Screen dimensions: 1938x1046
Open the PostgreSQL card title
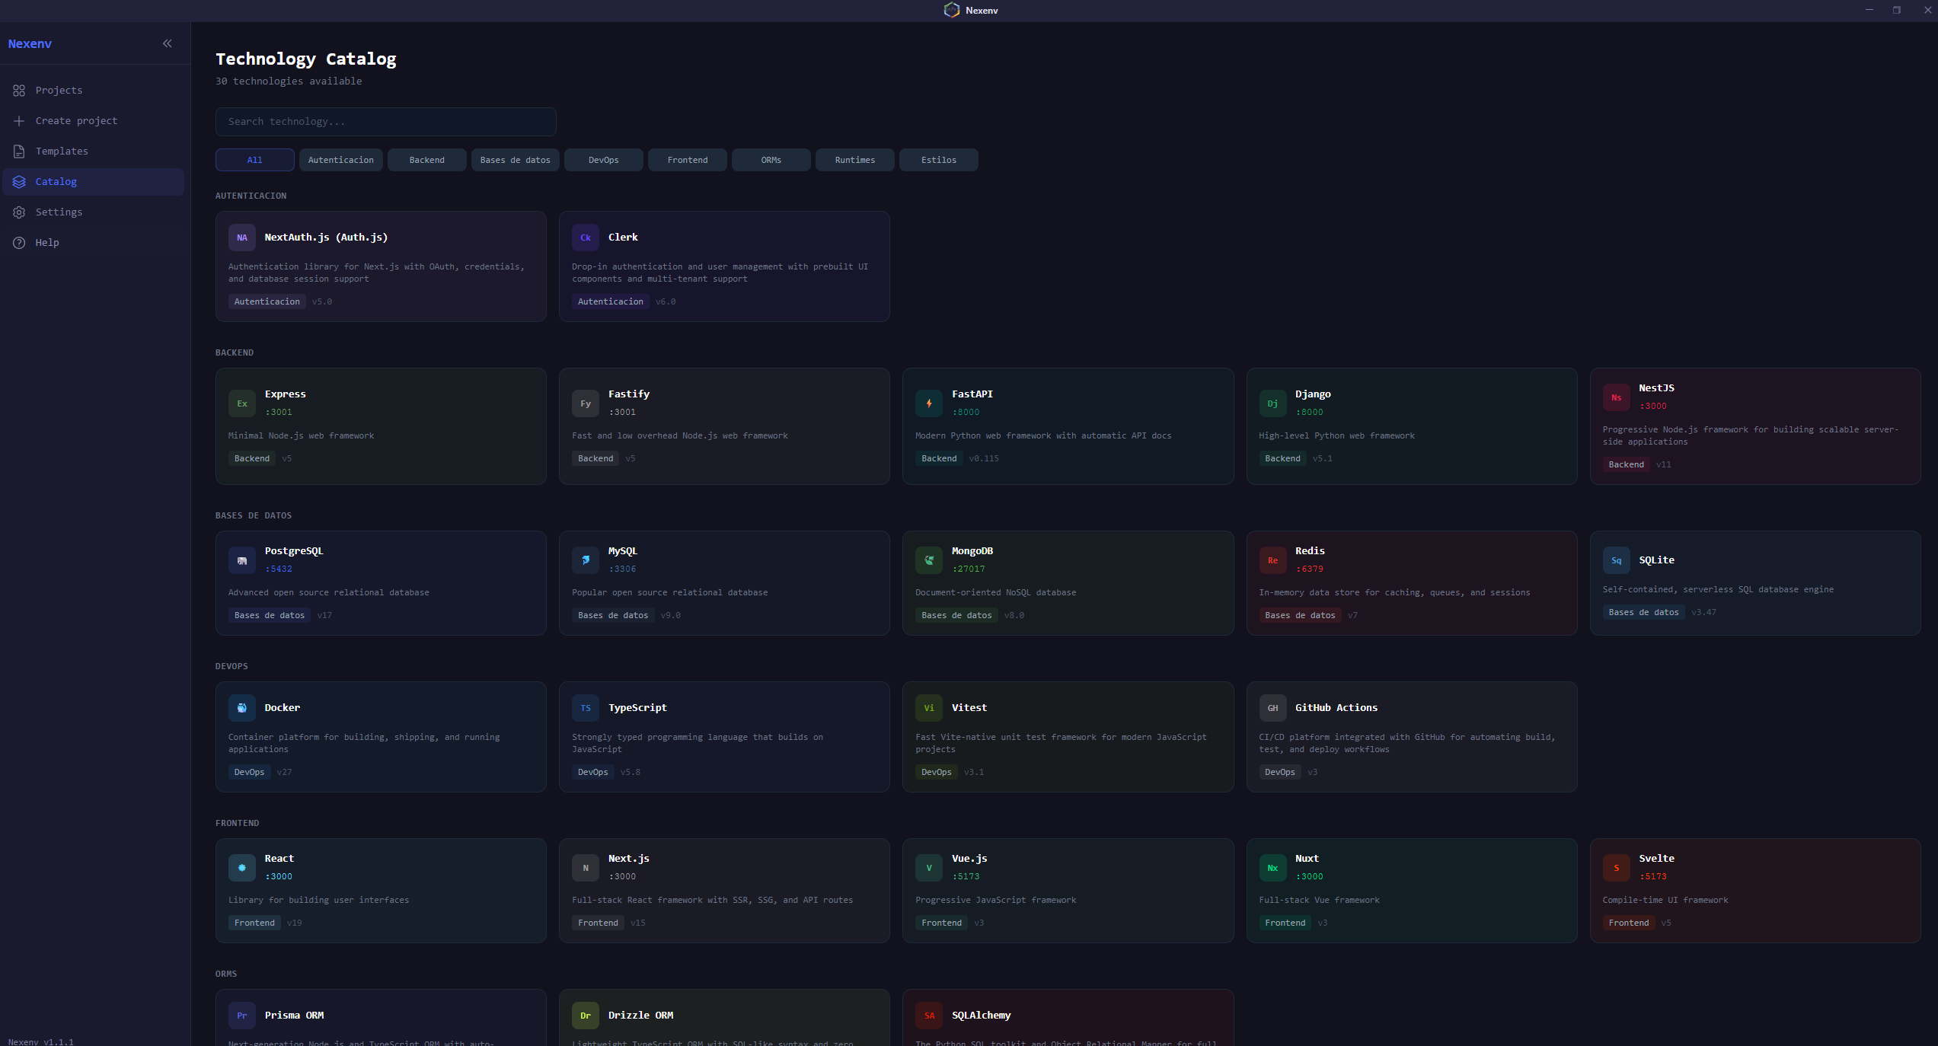coord(294,551)
